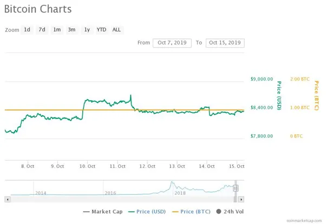
Task: Click the Price (USD) axis title
Action: pyautogui.click(x=279, y=95)
